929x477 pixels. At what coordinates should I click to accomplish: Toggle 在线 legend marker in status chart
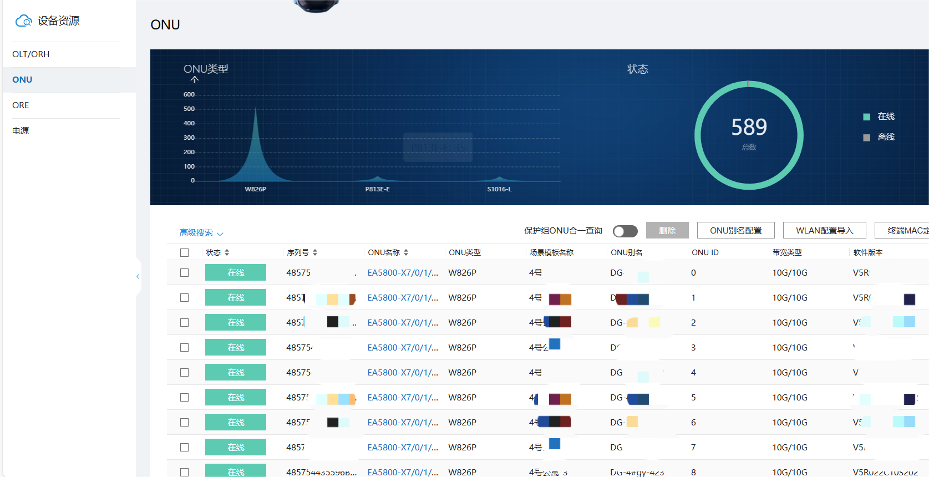pyautogui.click(x=866, y=116)
